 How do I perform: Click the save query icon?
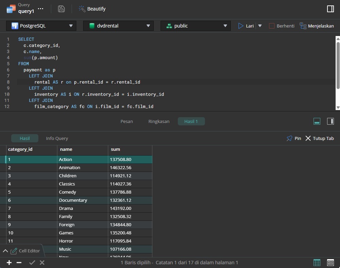pyautogui.click(x=61, y=8)
